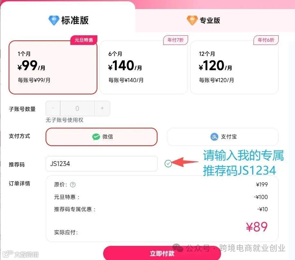Click the 推荐码 input field containing JS1234
The image size is (295, 260).
(102, 164)
